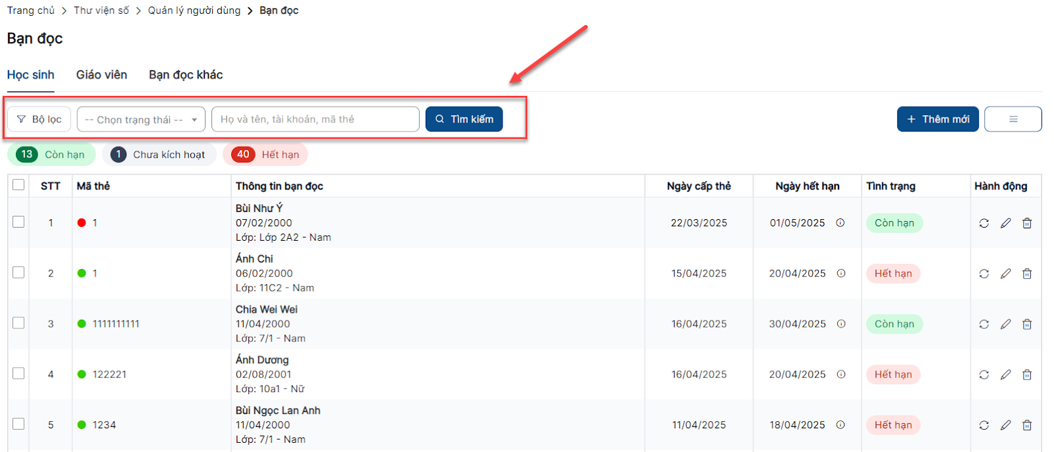The width and height of the screenshot is (1054, 452).
Task: Click info icon next to expiry date 30/04/2025
Action: pyautogui.click(x=841, y=324)
